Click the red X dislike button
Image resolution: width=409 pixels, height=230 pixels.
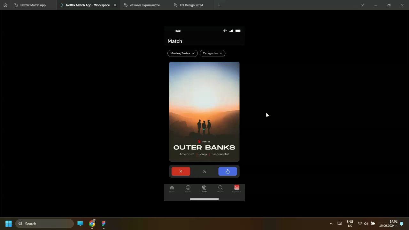(181, 172)
